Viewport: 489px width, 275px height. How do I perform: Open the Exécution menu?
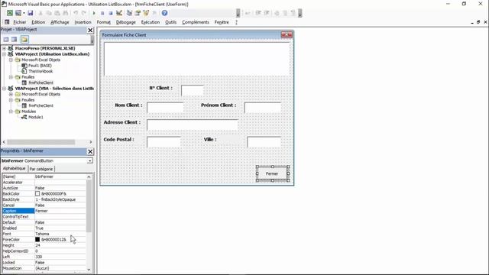tap(151, 22)
